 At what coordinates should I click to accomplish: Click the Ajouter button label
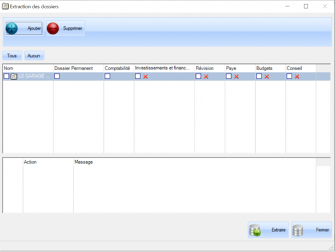click(34, 28)
